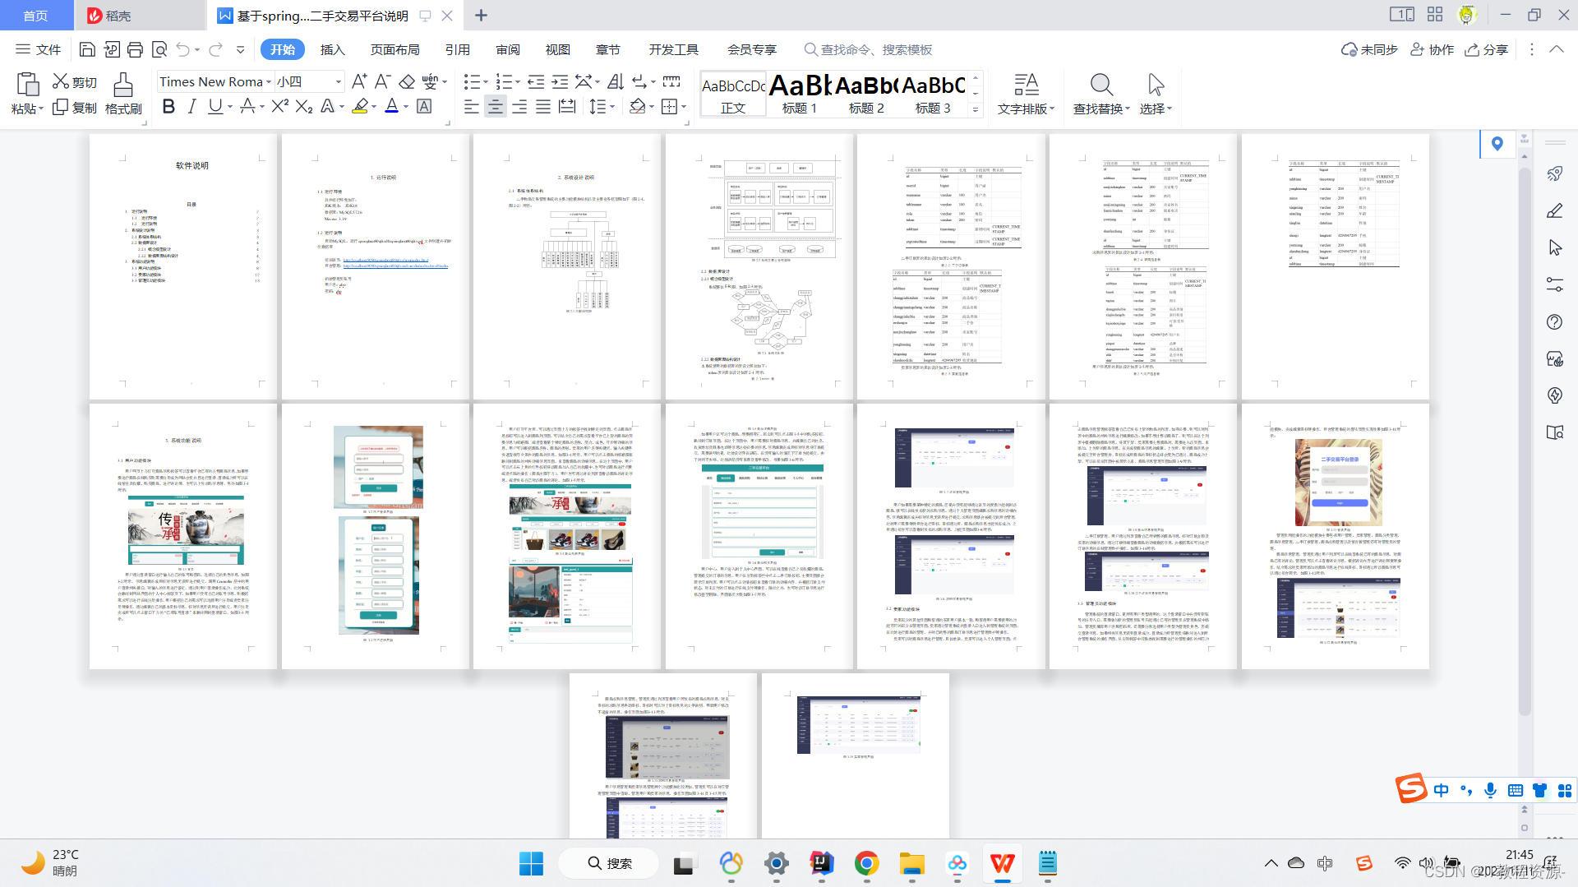1578x887 pixels.
Task: Clear formatting with the eraser icon
Action: 407,81
